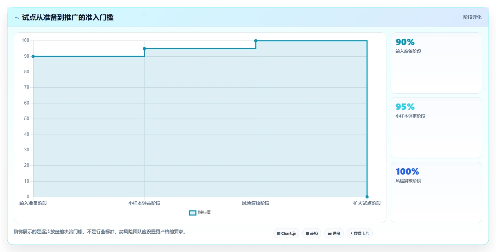Toggle the 指标值 legend swatch
This screenshot has width=496, height=252.
click(x=193, y=213)
